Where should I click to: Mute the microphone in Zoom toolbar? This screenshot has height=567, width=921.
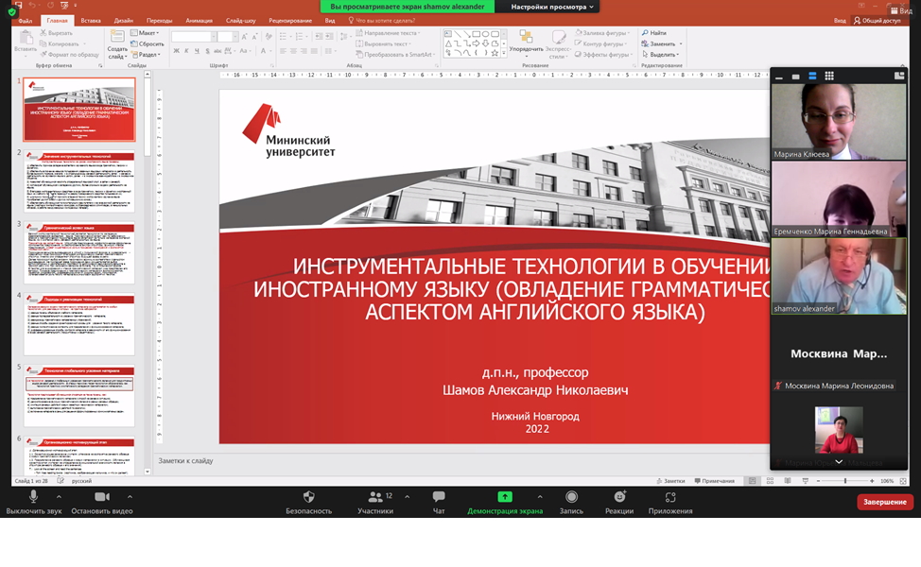coord(33,503)
